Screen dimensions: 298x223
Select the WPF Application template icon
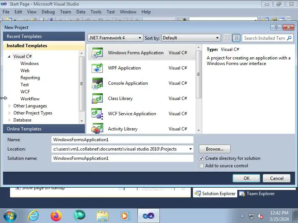click(97, 68)
